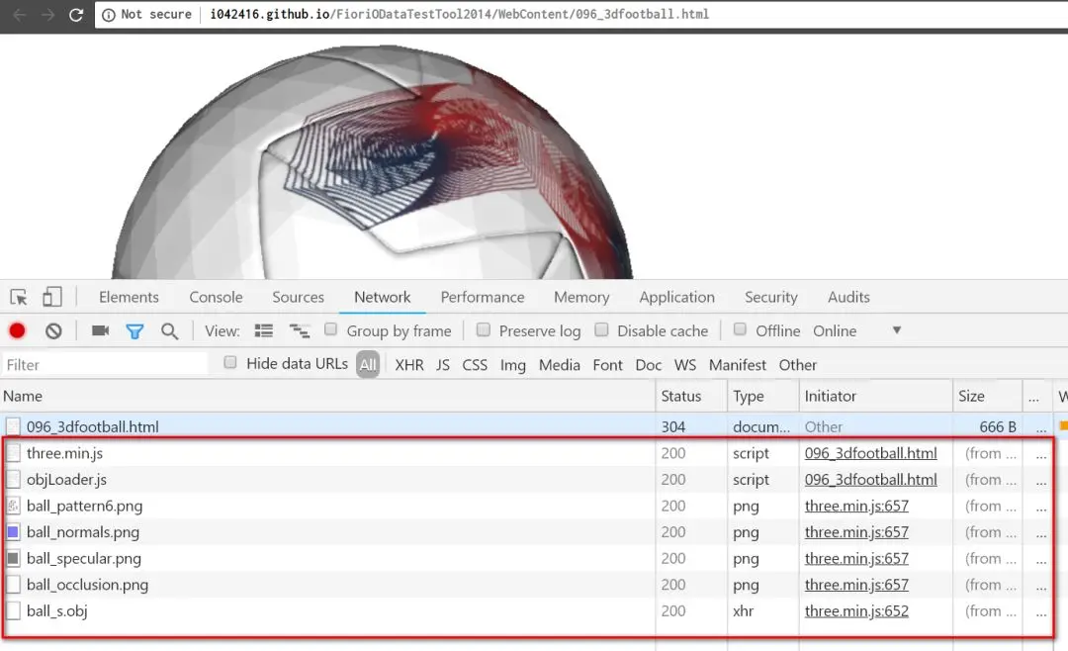This screenshot has width=1068, height=651.
Task: Check the Preserve log checkbox
Action: (483, 329)
